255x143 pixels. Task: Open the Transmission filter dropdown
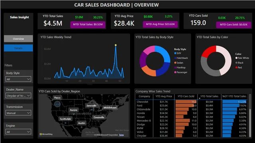coord(18,113)
